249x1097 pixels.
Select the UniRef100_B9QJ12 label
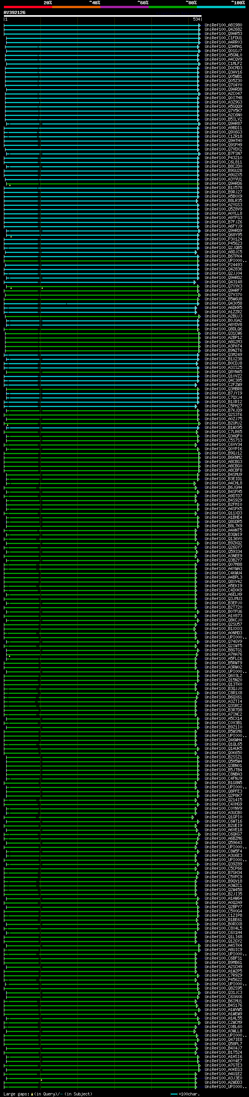point(223,453)
